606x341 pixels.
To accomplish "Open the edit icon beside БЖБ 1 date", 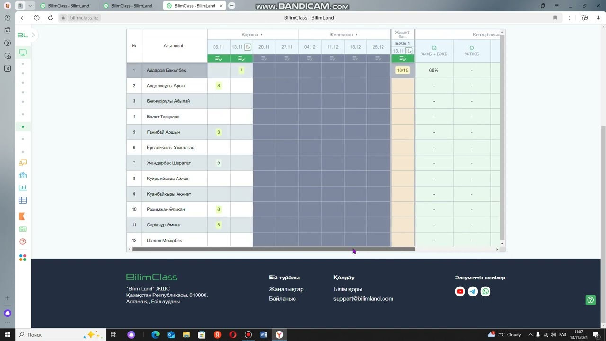I will point(409,51).
